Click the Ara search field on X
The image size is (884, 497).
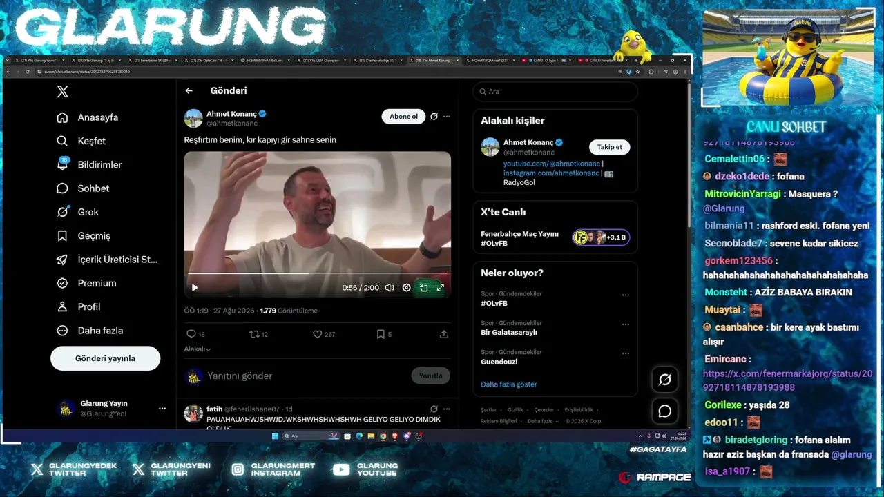555,91
